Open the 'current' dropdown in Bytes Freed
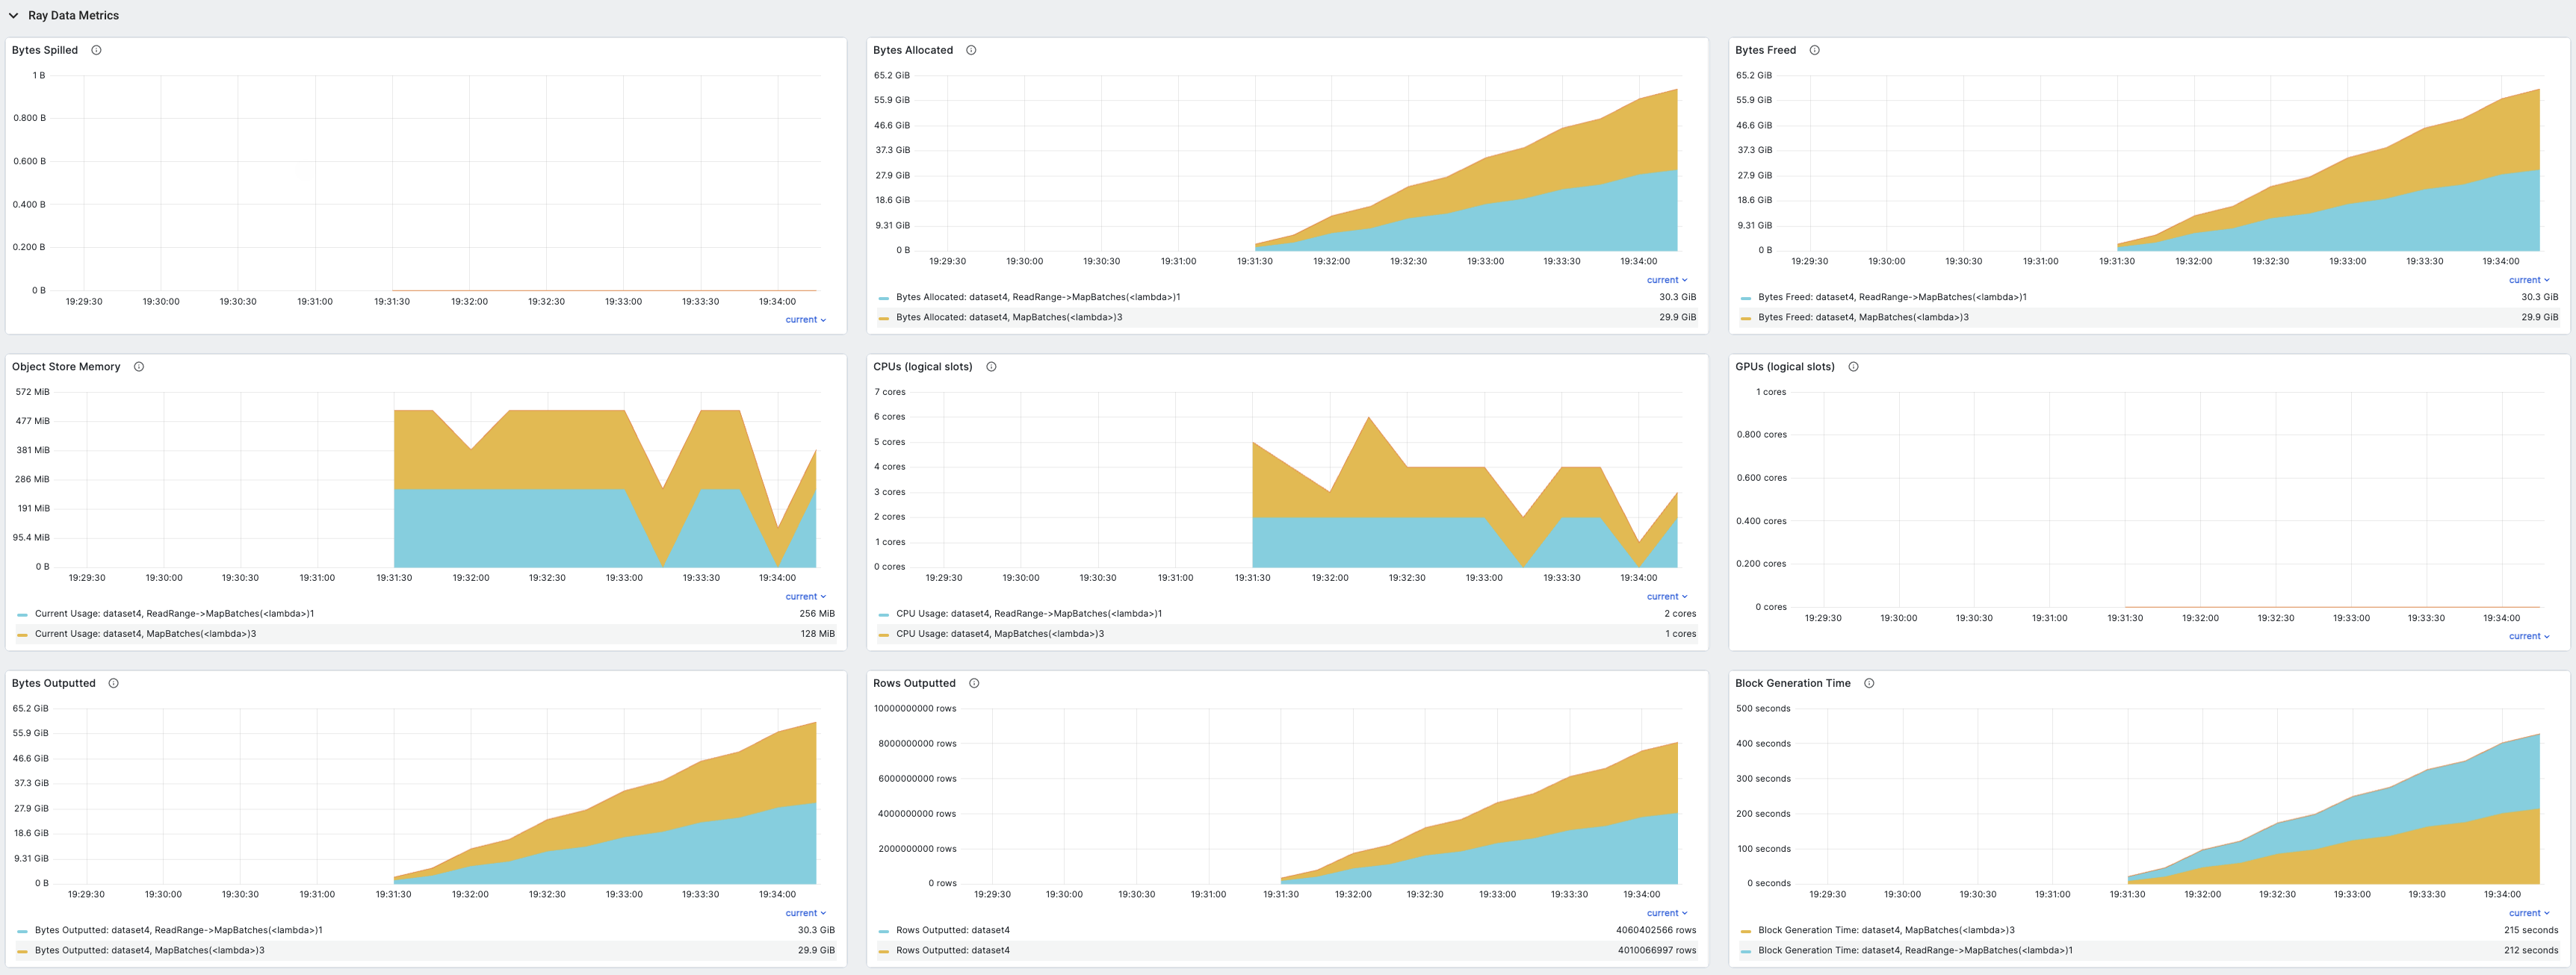The image size is (2576, 975). click(x=2529, y=280)
